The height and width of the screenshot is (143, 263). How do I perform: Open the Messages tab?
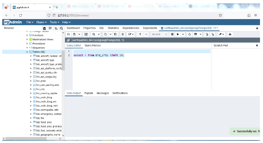coord(103,93)
